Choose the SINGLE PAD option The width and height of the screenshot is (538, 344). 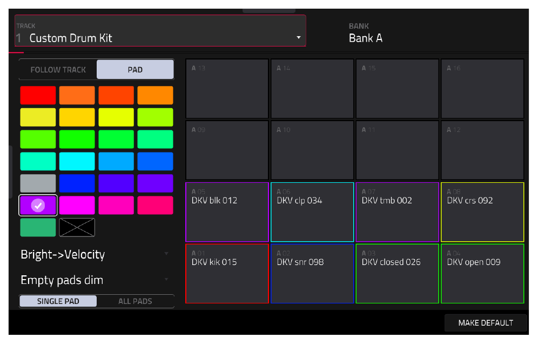(x=58, y=301)
